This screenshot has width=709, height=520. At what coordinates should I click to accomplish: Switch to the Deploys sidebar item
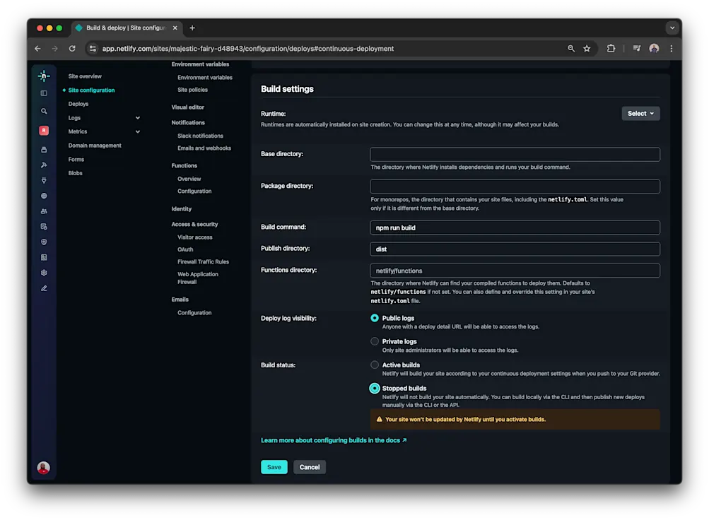78,103
